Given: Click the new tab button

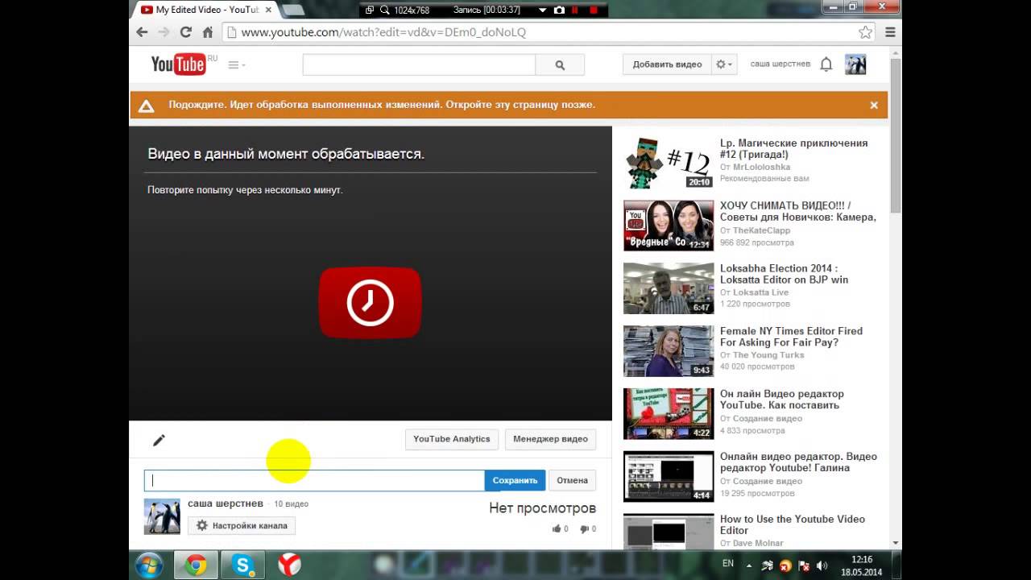Looking at the screenshot, I should [x=293, y=10].
